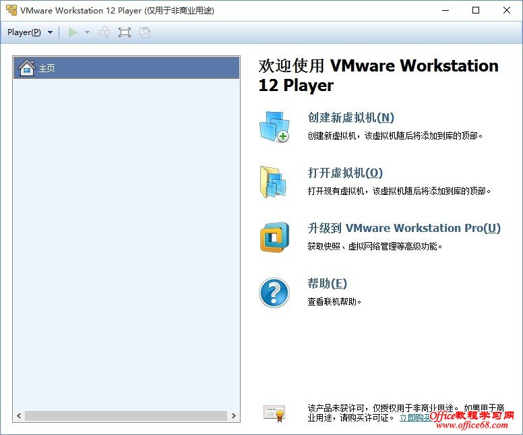Click the text 打开现有虚拟机，该虚拟机随后将添加到库的顶部
This screenshot has height=435, width=523.
[399, 192]
